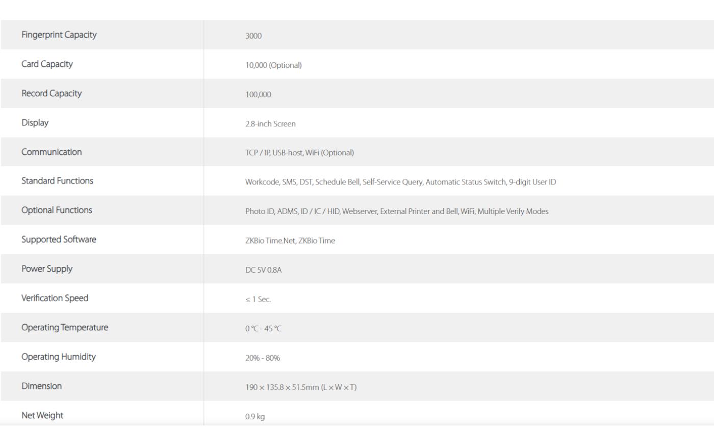Click the Optional Functions label

57,210
